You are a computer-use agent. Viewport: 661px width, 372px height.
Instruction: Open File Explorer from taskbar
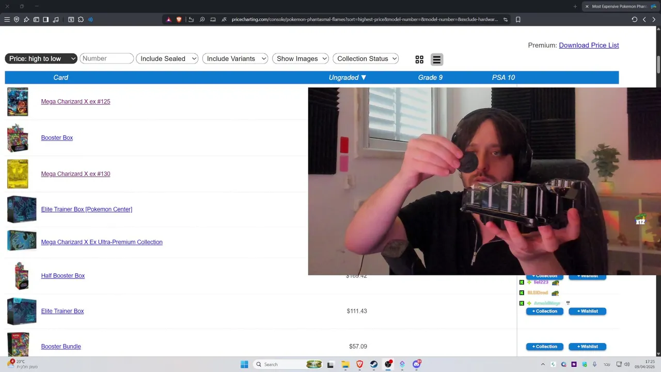(345, 364)
